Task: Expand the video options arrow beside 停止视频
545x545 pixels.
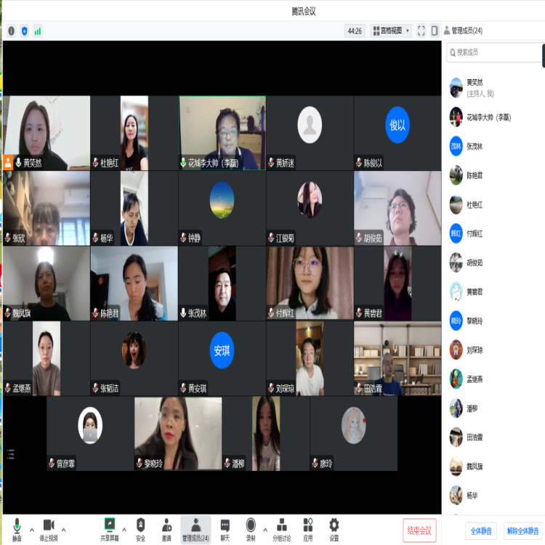Action: pyautogui.click(x=64, y=529)
